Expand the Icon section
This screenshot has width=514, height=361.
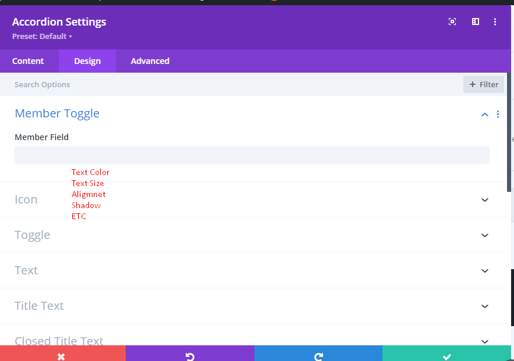(484, 199)
